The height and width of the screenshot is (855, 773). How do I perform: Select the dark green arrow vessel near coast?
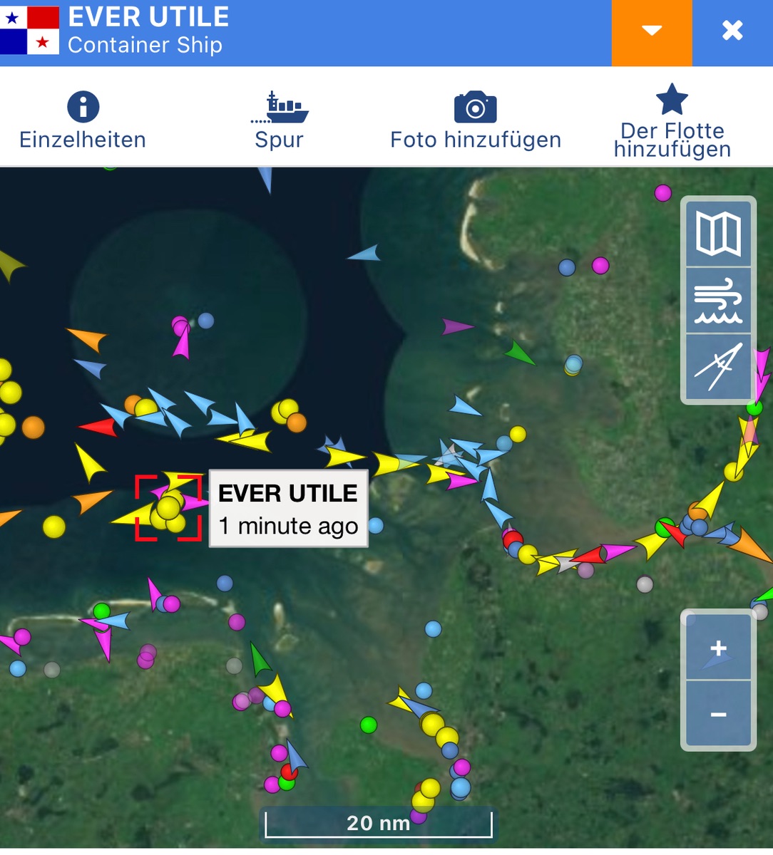click(520, 353)
